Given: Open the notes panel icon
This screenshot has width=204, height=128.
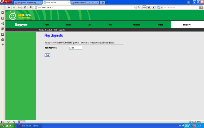Looking at the screenshot, I should 3,29.
